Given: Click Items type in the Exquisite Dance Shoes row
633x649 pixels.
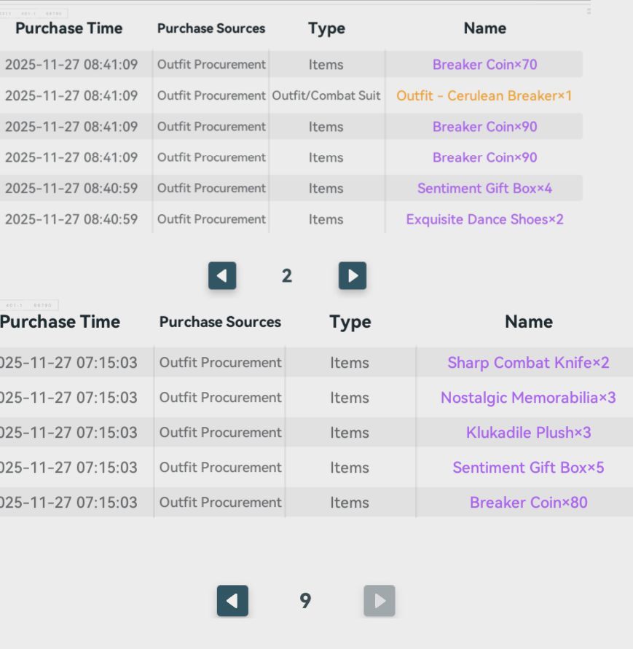Looking at the screenshot, I should (x=326, y=219).
